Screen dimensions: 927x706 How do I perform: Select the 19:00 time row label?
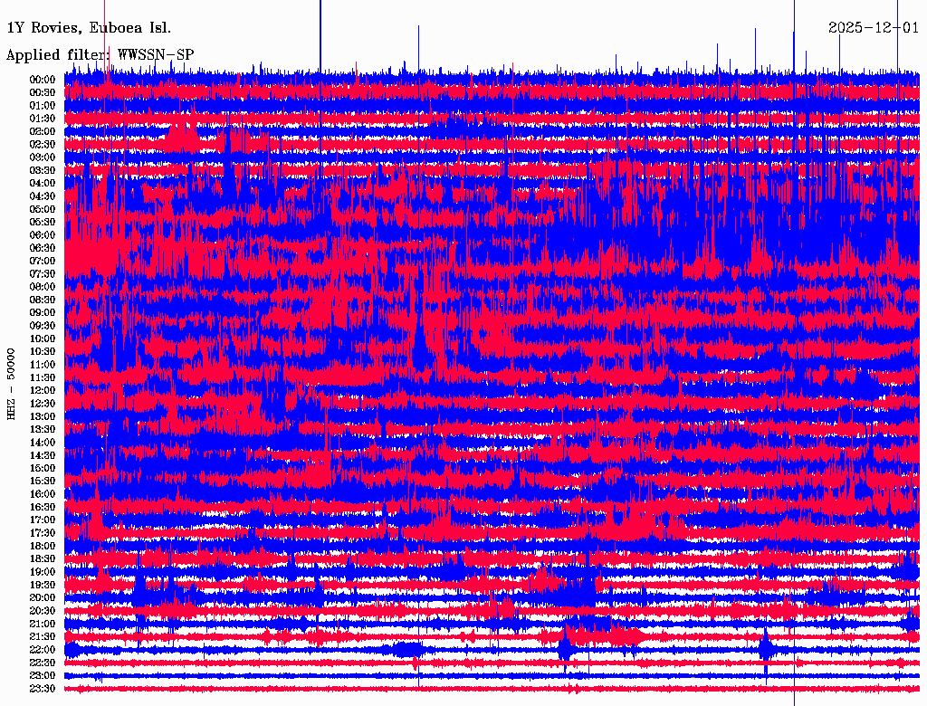pos(43,572)
